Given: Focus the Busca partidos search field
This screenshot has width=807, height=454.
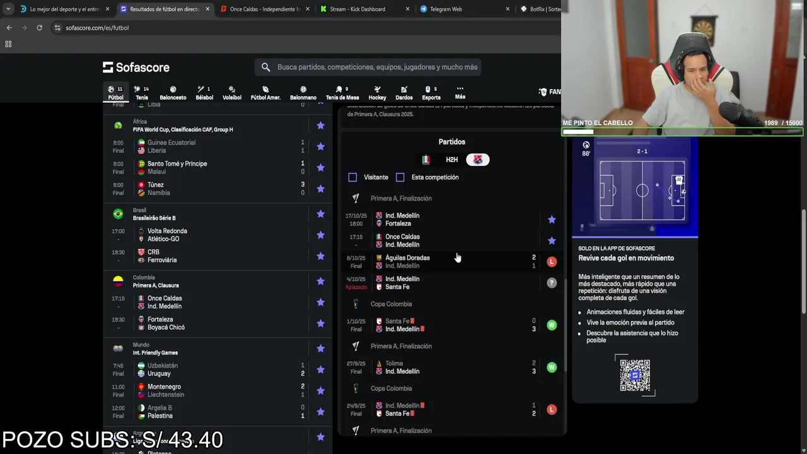Looking at the screenshot, I should pyautogui.click(x=368, y=67).
